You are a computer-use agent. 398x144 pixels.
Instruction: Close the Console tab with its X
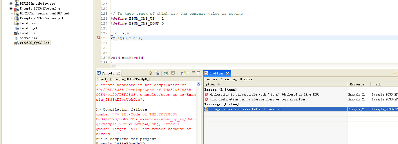[118, 73]
